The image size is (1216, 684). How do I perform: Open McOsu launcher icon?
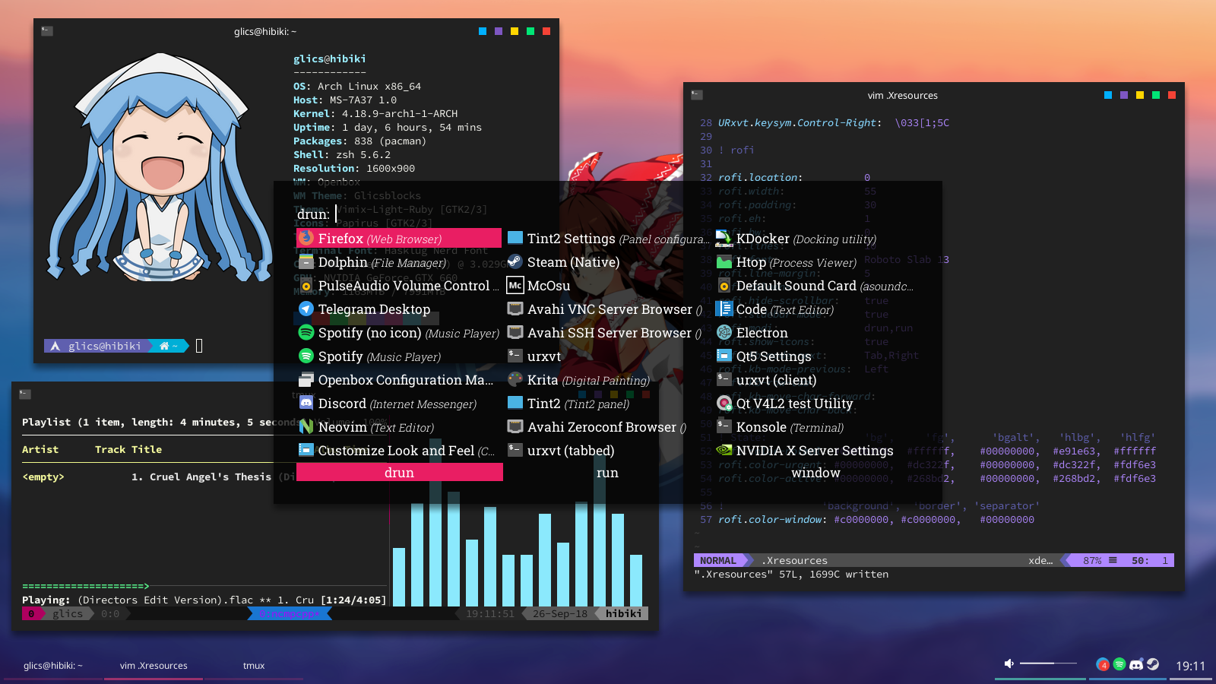[515, 286]
